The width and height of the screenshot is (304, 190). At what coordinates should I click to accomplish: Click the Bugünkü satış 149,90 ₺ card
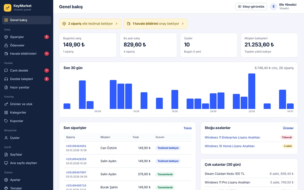pos(88,45)
